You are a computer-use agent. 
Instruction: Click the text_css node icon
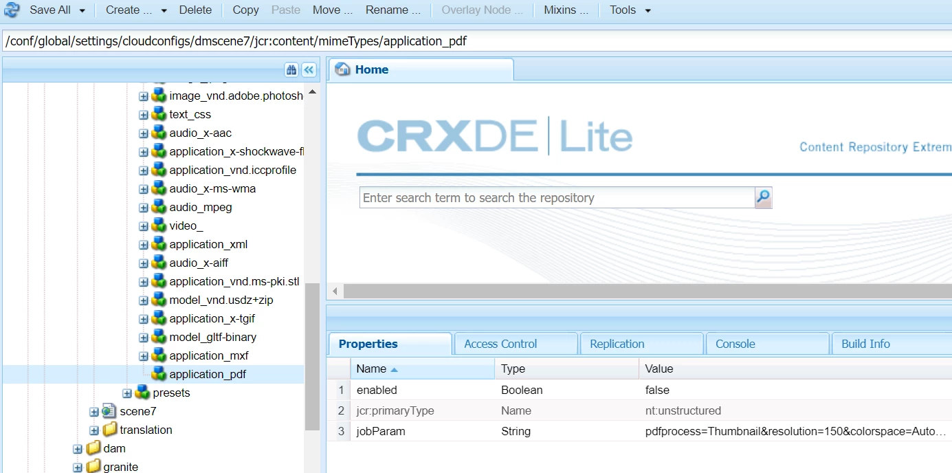159,114
